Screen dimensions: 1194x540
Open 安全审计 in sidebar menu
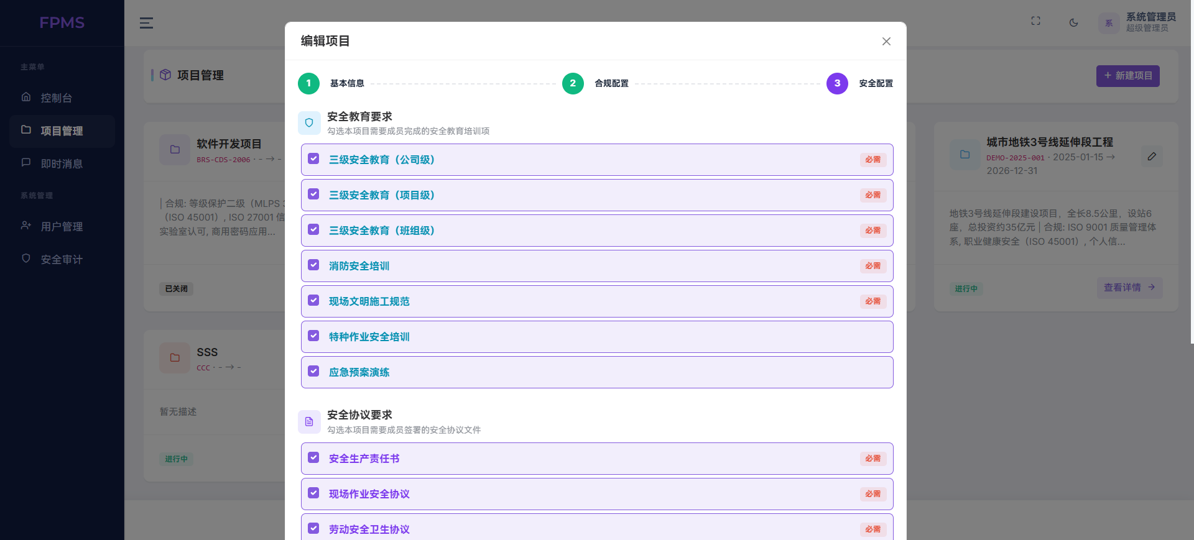pyautogui.click(x=62, y=259)
